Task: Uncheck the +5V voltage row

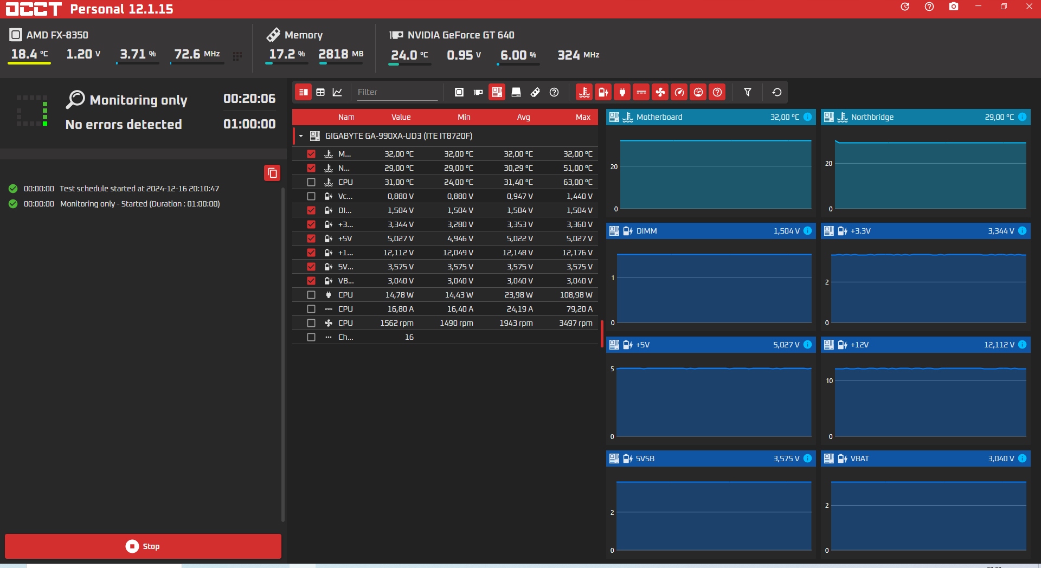Action: click(311, 238)
